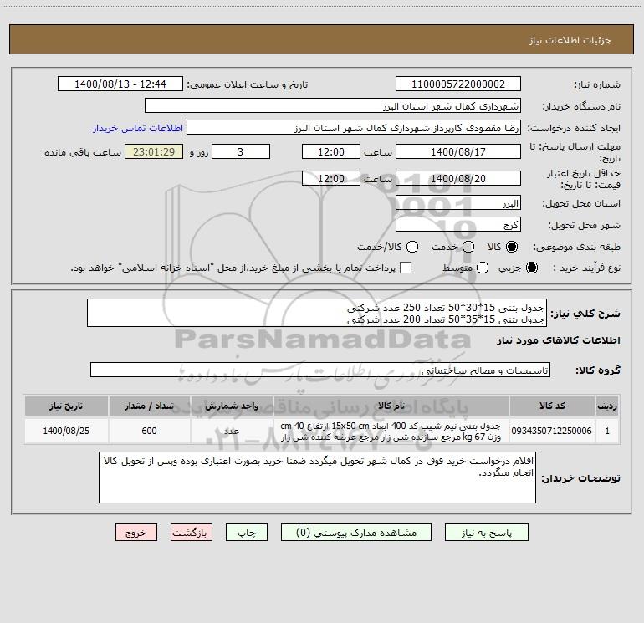Click the ردیف column header
644x623 pixels.
(607, 406)
